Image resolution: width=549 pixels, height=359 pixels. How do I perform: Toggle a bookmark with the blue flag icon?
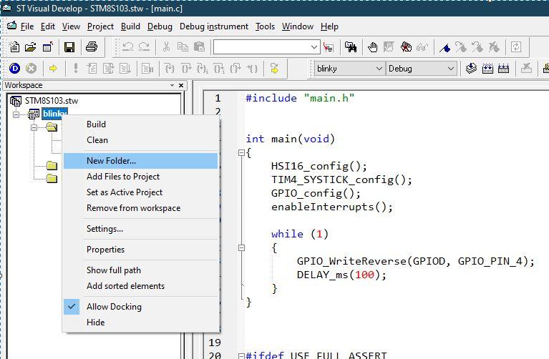pos(444,47)
